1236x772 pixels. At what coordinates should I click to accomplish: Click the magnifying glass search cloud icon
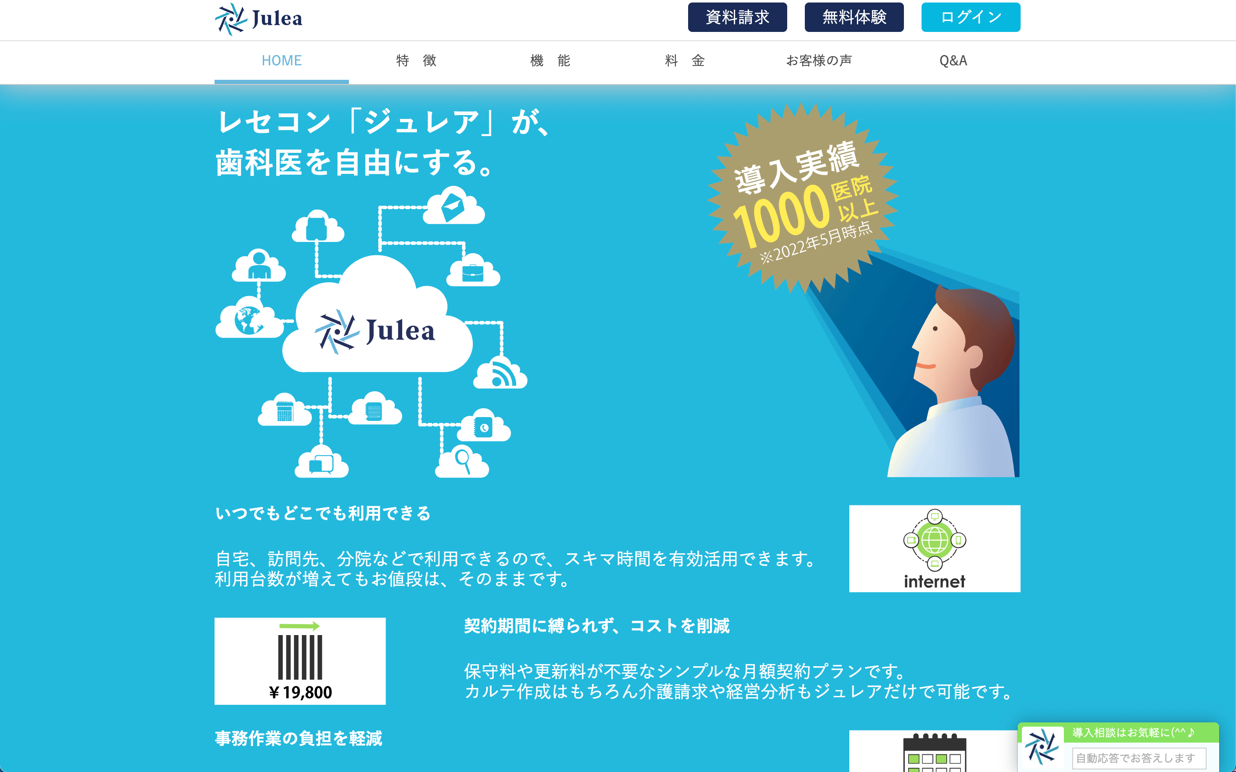(462, 462)
